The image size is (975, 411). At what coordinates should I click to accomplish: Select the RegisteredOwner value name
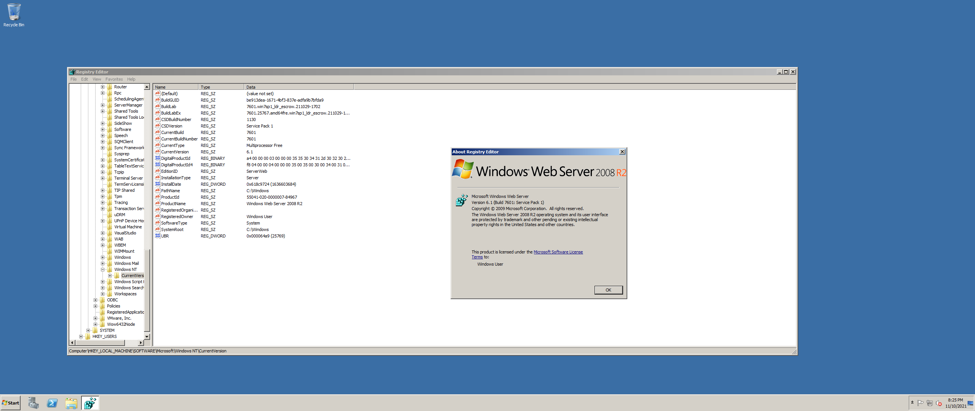pyautogui.click(x=177, y=217)
